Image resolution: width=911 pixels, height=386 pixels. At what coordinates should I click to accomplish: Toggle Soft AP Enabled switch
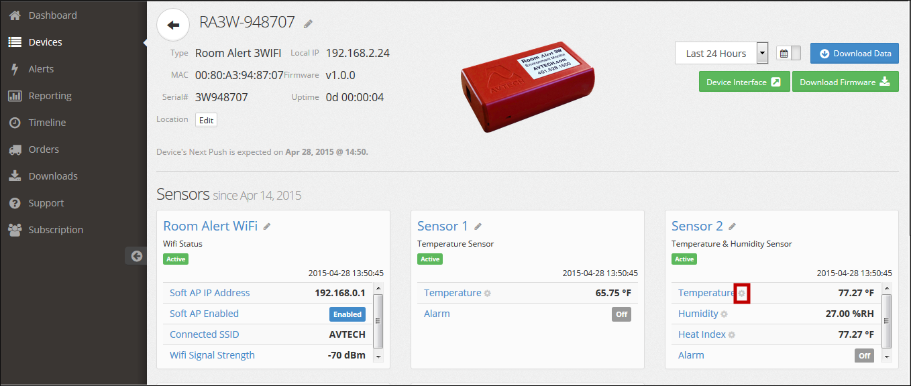pyautogui.click(x=347, y=314)
